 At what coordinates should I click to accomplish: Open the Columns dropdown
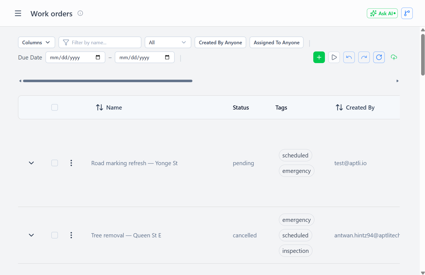(x=37, y=42)
